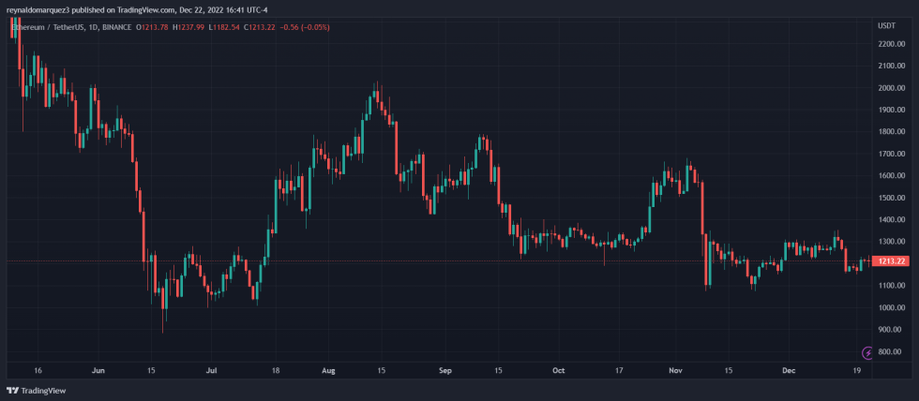Click the Dec label on the date axis
This screenshot has width=919, height=401.
click(x=790, y=371)
